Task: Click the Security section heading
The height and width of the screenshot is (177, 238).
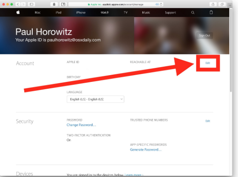Action: click(25, 121)
